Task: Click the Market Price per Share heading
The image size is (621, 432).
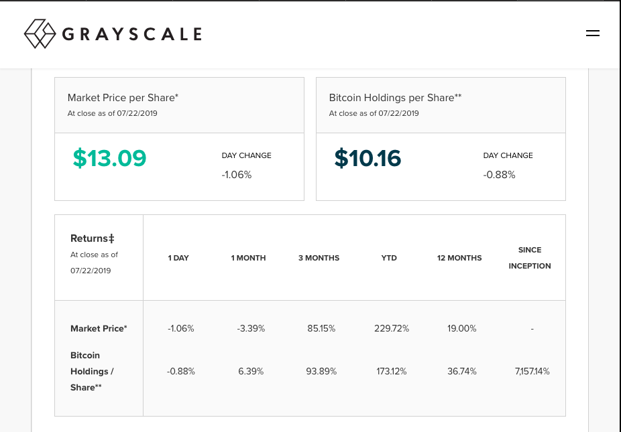Action: (x=123, y=98)
